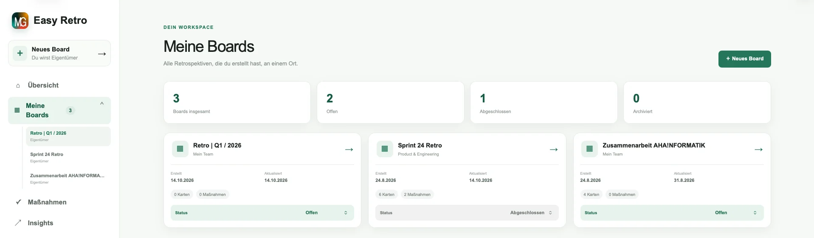814x238 pixels.
Task: Open Insights in the sidebar
Action: tap(59, 223)
